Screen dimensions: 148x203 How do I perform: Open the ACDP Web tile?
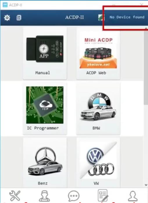(x=98, y=53)
